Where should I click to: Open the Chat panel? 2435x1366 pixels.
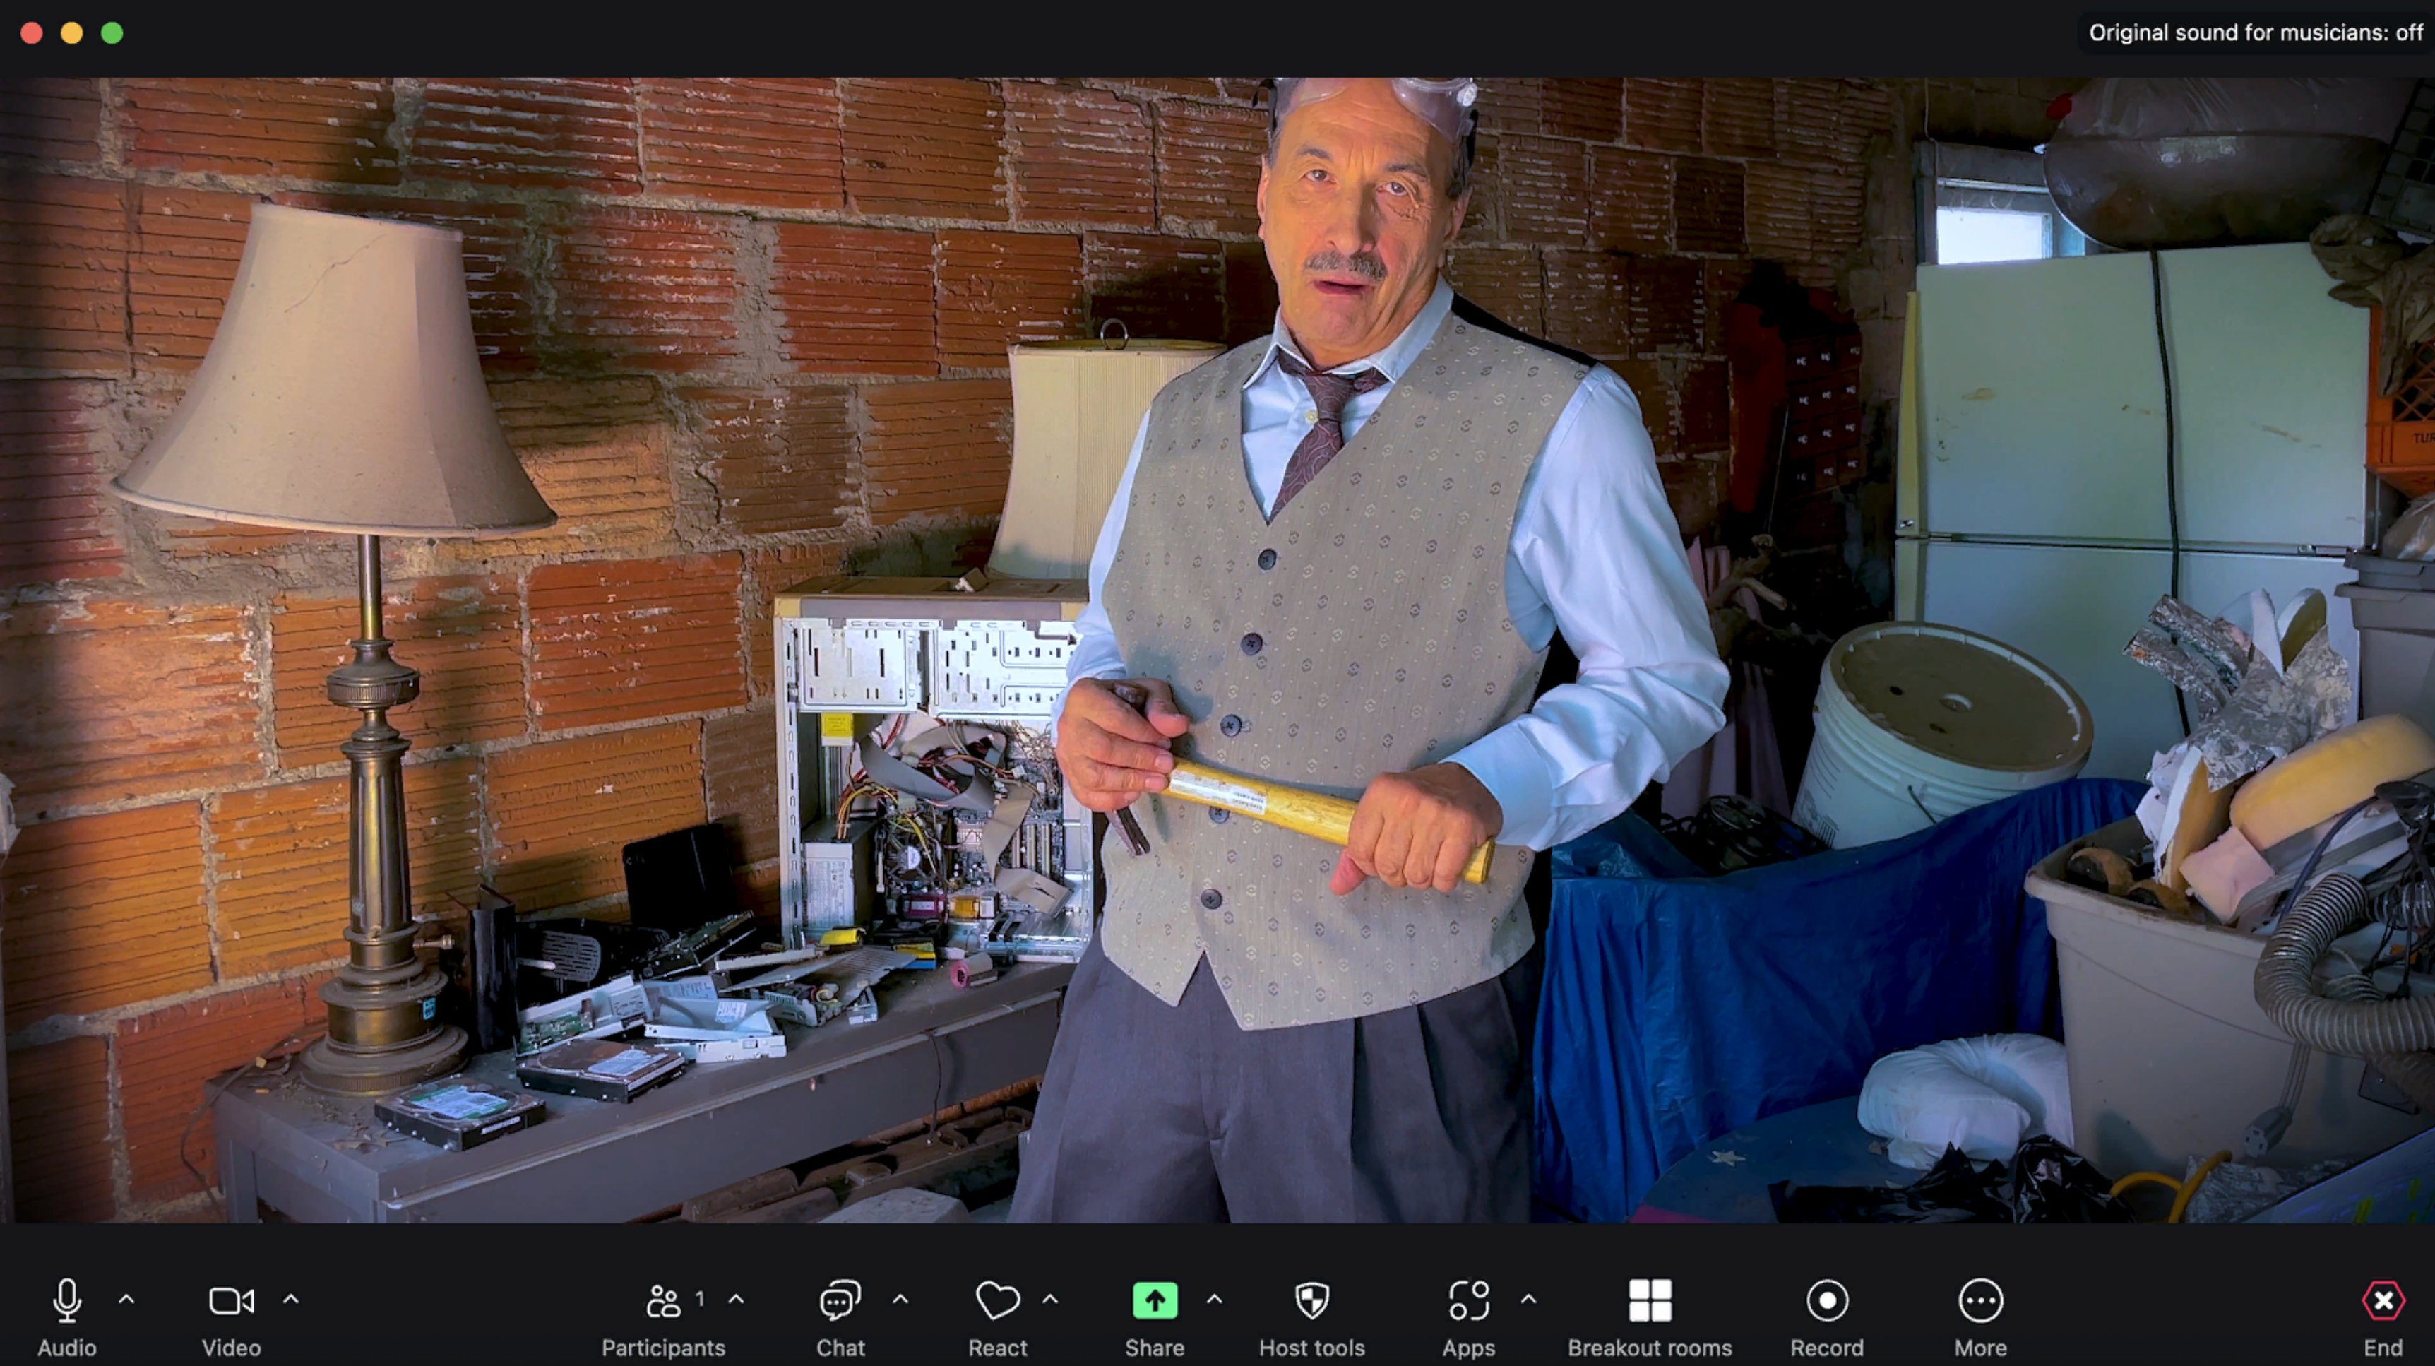click(x=840, y=1302)
